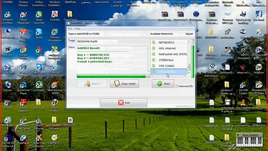Select OTE CONNX network

[x=169, y=66]
